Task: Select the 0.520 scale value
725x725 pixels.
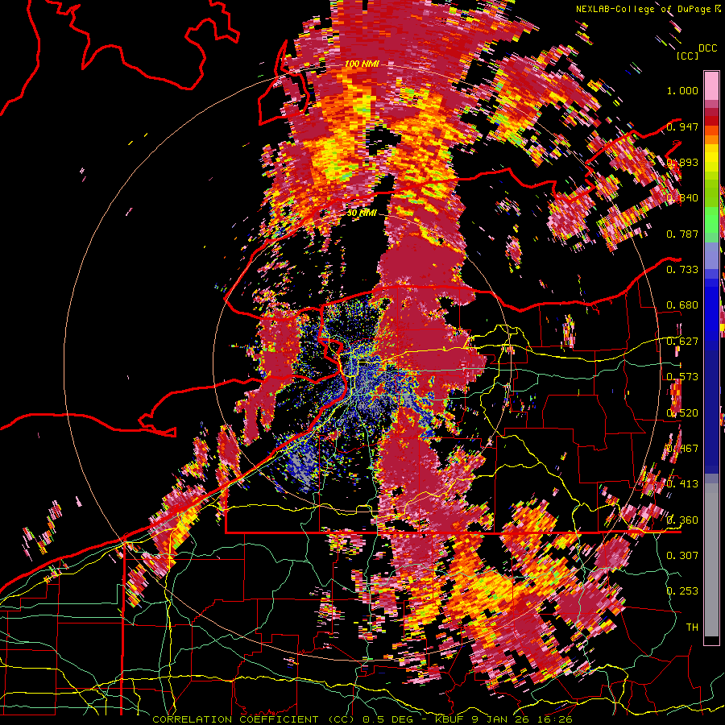Action: [682, 413]
